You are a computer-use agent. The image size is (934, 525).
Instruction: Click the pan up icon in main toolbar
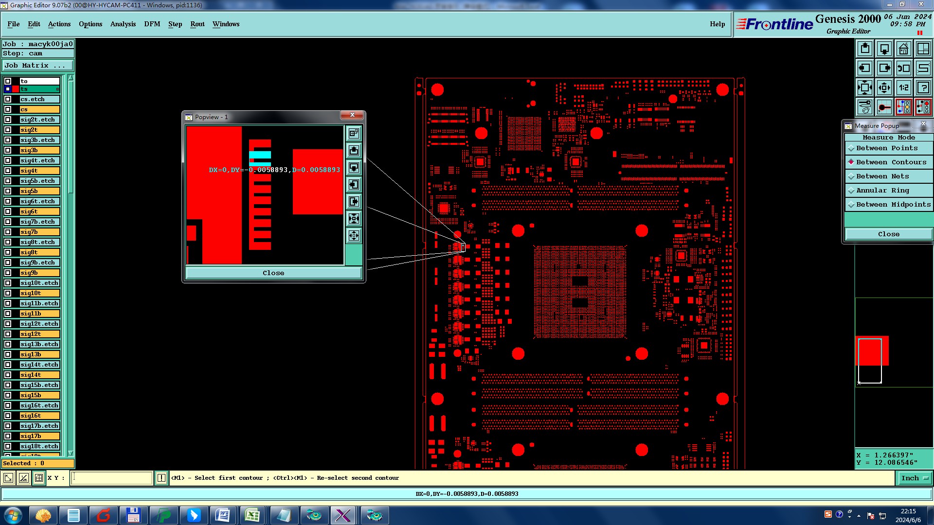[865, 49]
